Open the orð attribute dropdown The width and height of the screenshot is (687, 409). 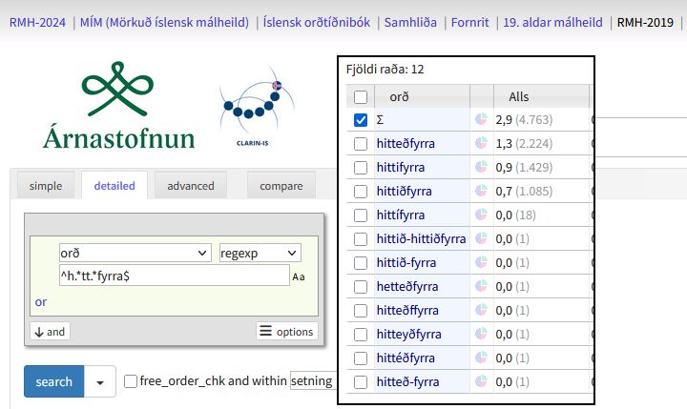(x=135, y=253)
